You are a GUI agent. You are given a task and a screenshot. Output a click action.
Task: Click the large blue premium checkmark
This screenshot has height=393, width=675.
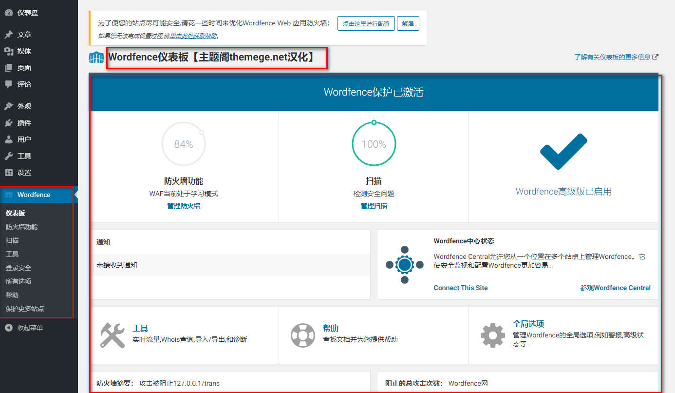(x=563, y=151)
